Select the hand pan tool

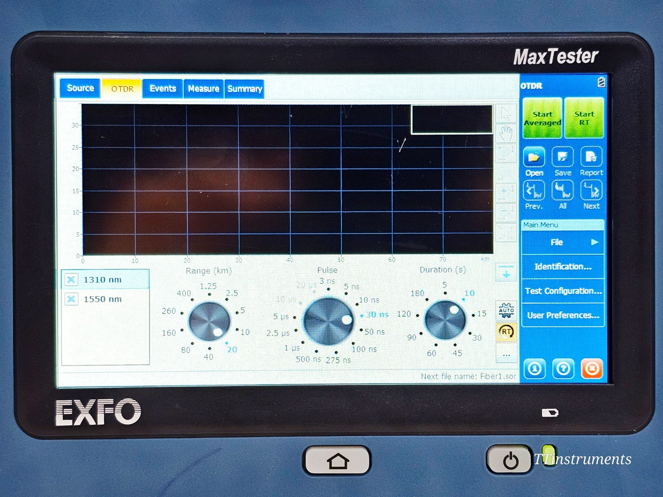506,133
